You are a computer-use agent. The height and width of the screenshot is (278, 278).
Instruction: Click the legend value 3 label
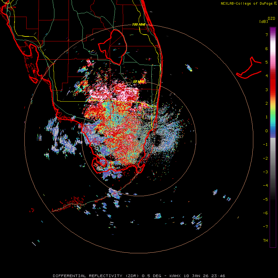(x=267, y=90)
